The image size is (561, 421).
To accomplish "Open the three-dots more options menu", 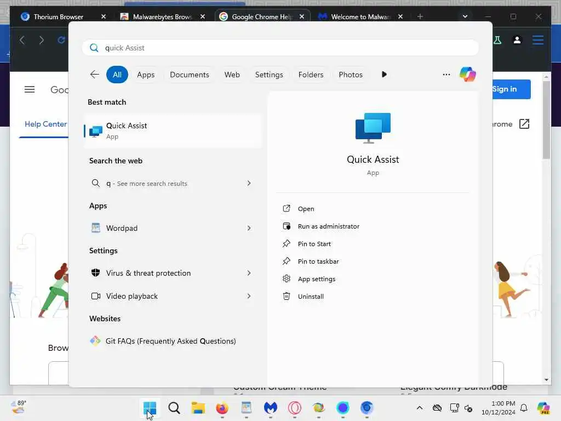I will coord(446,75).
